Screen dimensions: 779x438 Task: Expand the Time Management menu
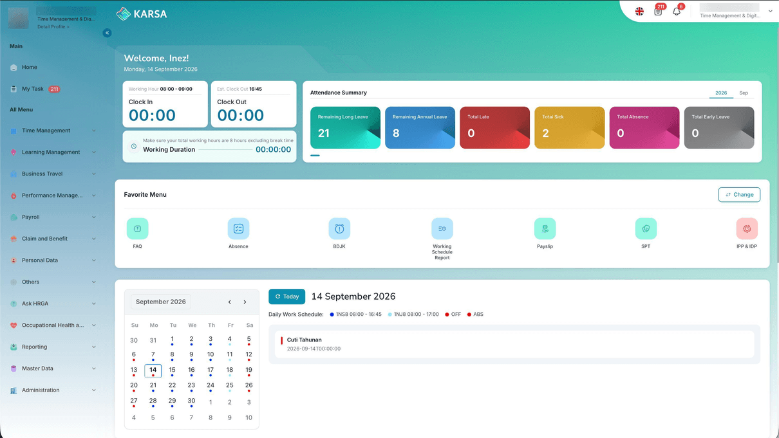click(x=53, y=131)
